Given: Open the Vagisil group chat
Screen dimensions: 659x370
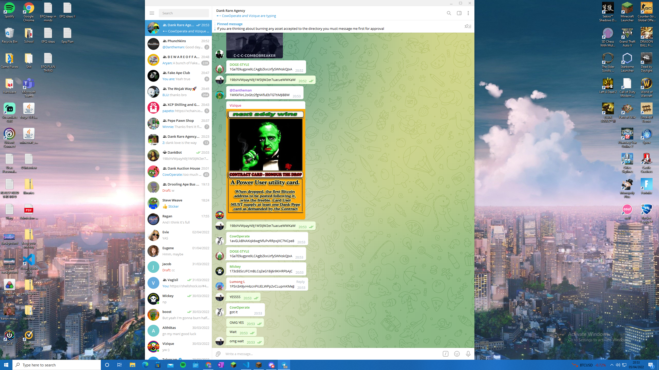Looking at the screenshot, I should click(178, 283).
